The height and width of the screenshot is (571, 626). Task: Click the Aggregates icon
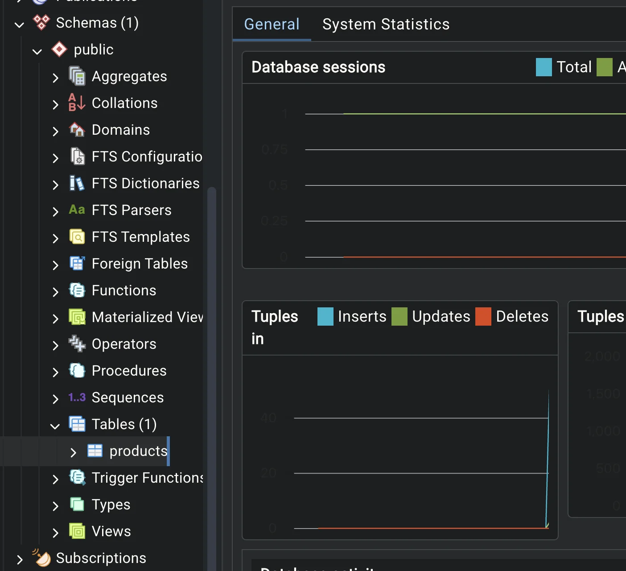coord(77,76)
